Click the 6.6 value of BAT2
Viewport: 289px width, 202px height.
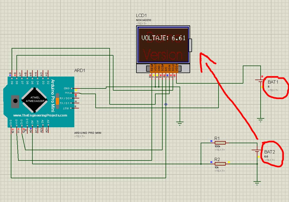coord(266,157)
